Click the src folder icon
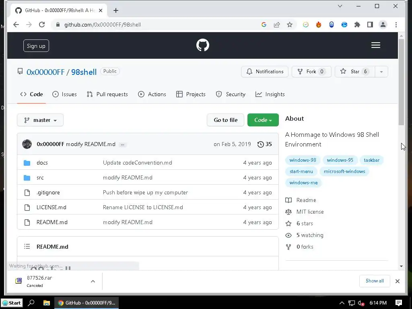412x309 pixels. pos(27,178)
